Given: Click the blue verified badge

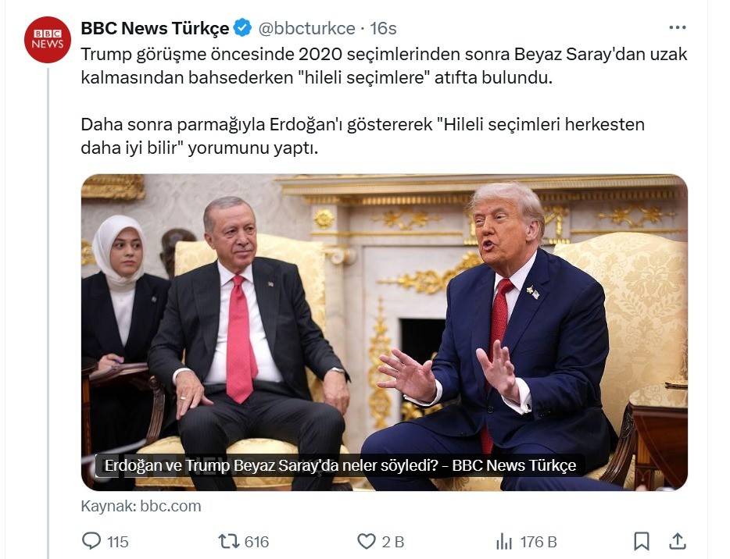Looking at the screenshot, I should 242,28.
